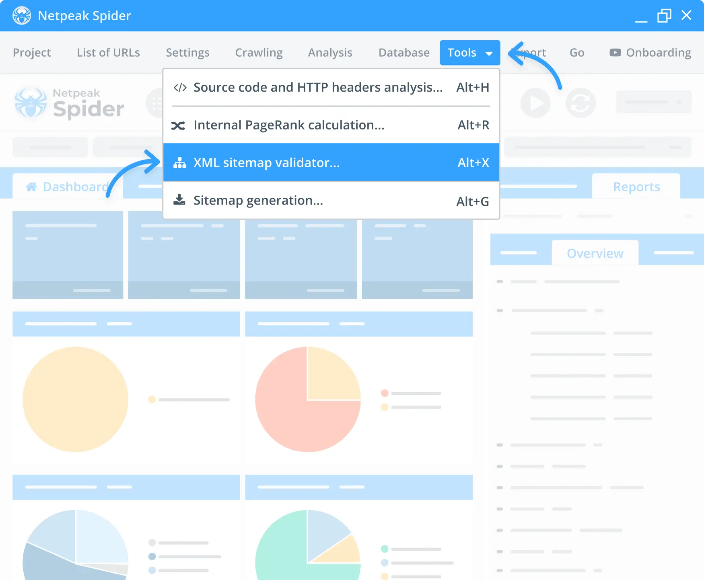Screen dimensions: 704x580
Task: Open the Analysis menu
Action: [x=330, y=53]
